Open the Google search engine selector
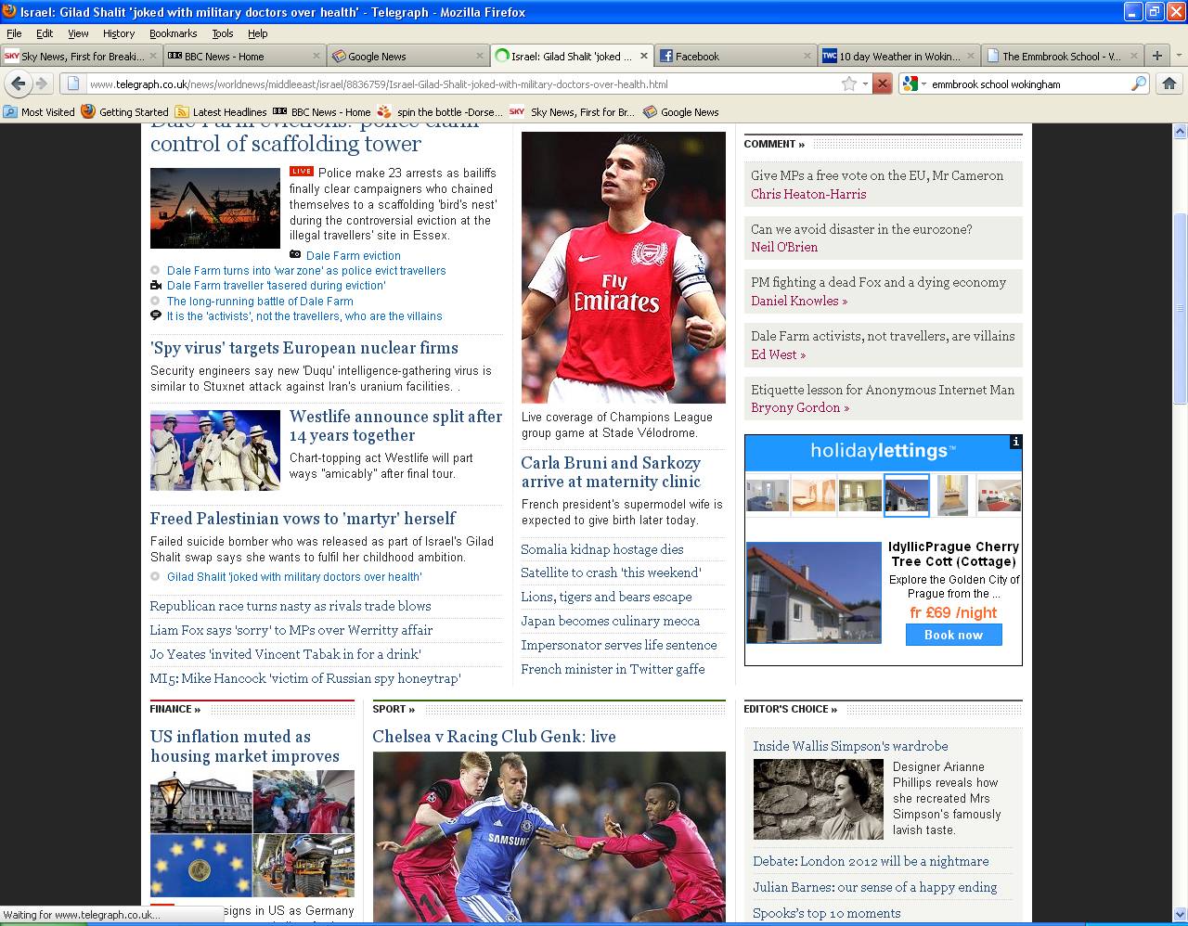 point(914,84)
